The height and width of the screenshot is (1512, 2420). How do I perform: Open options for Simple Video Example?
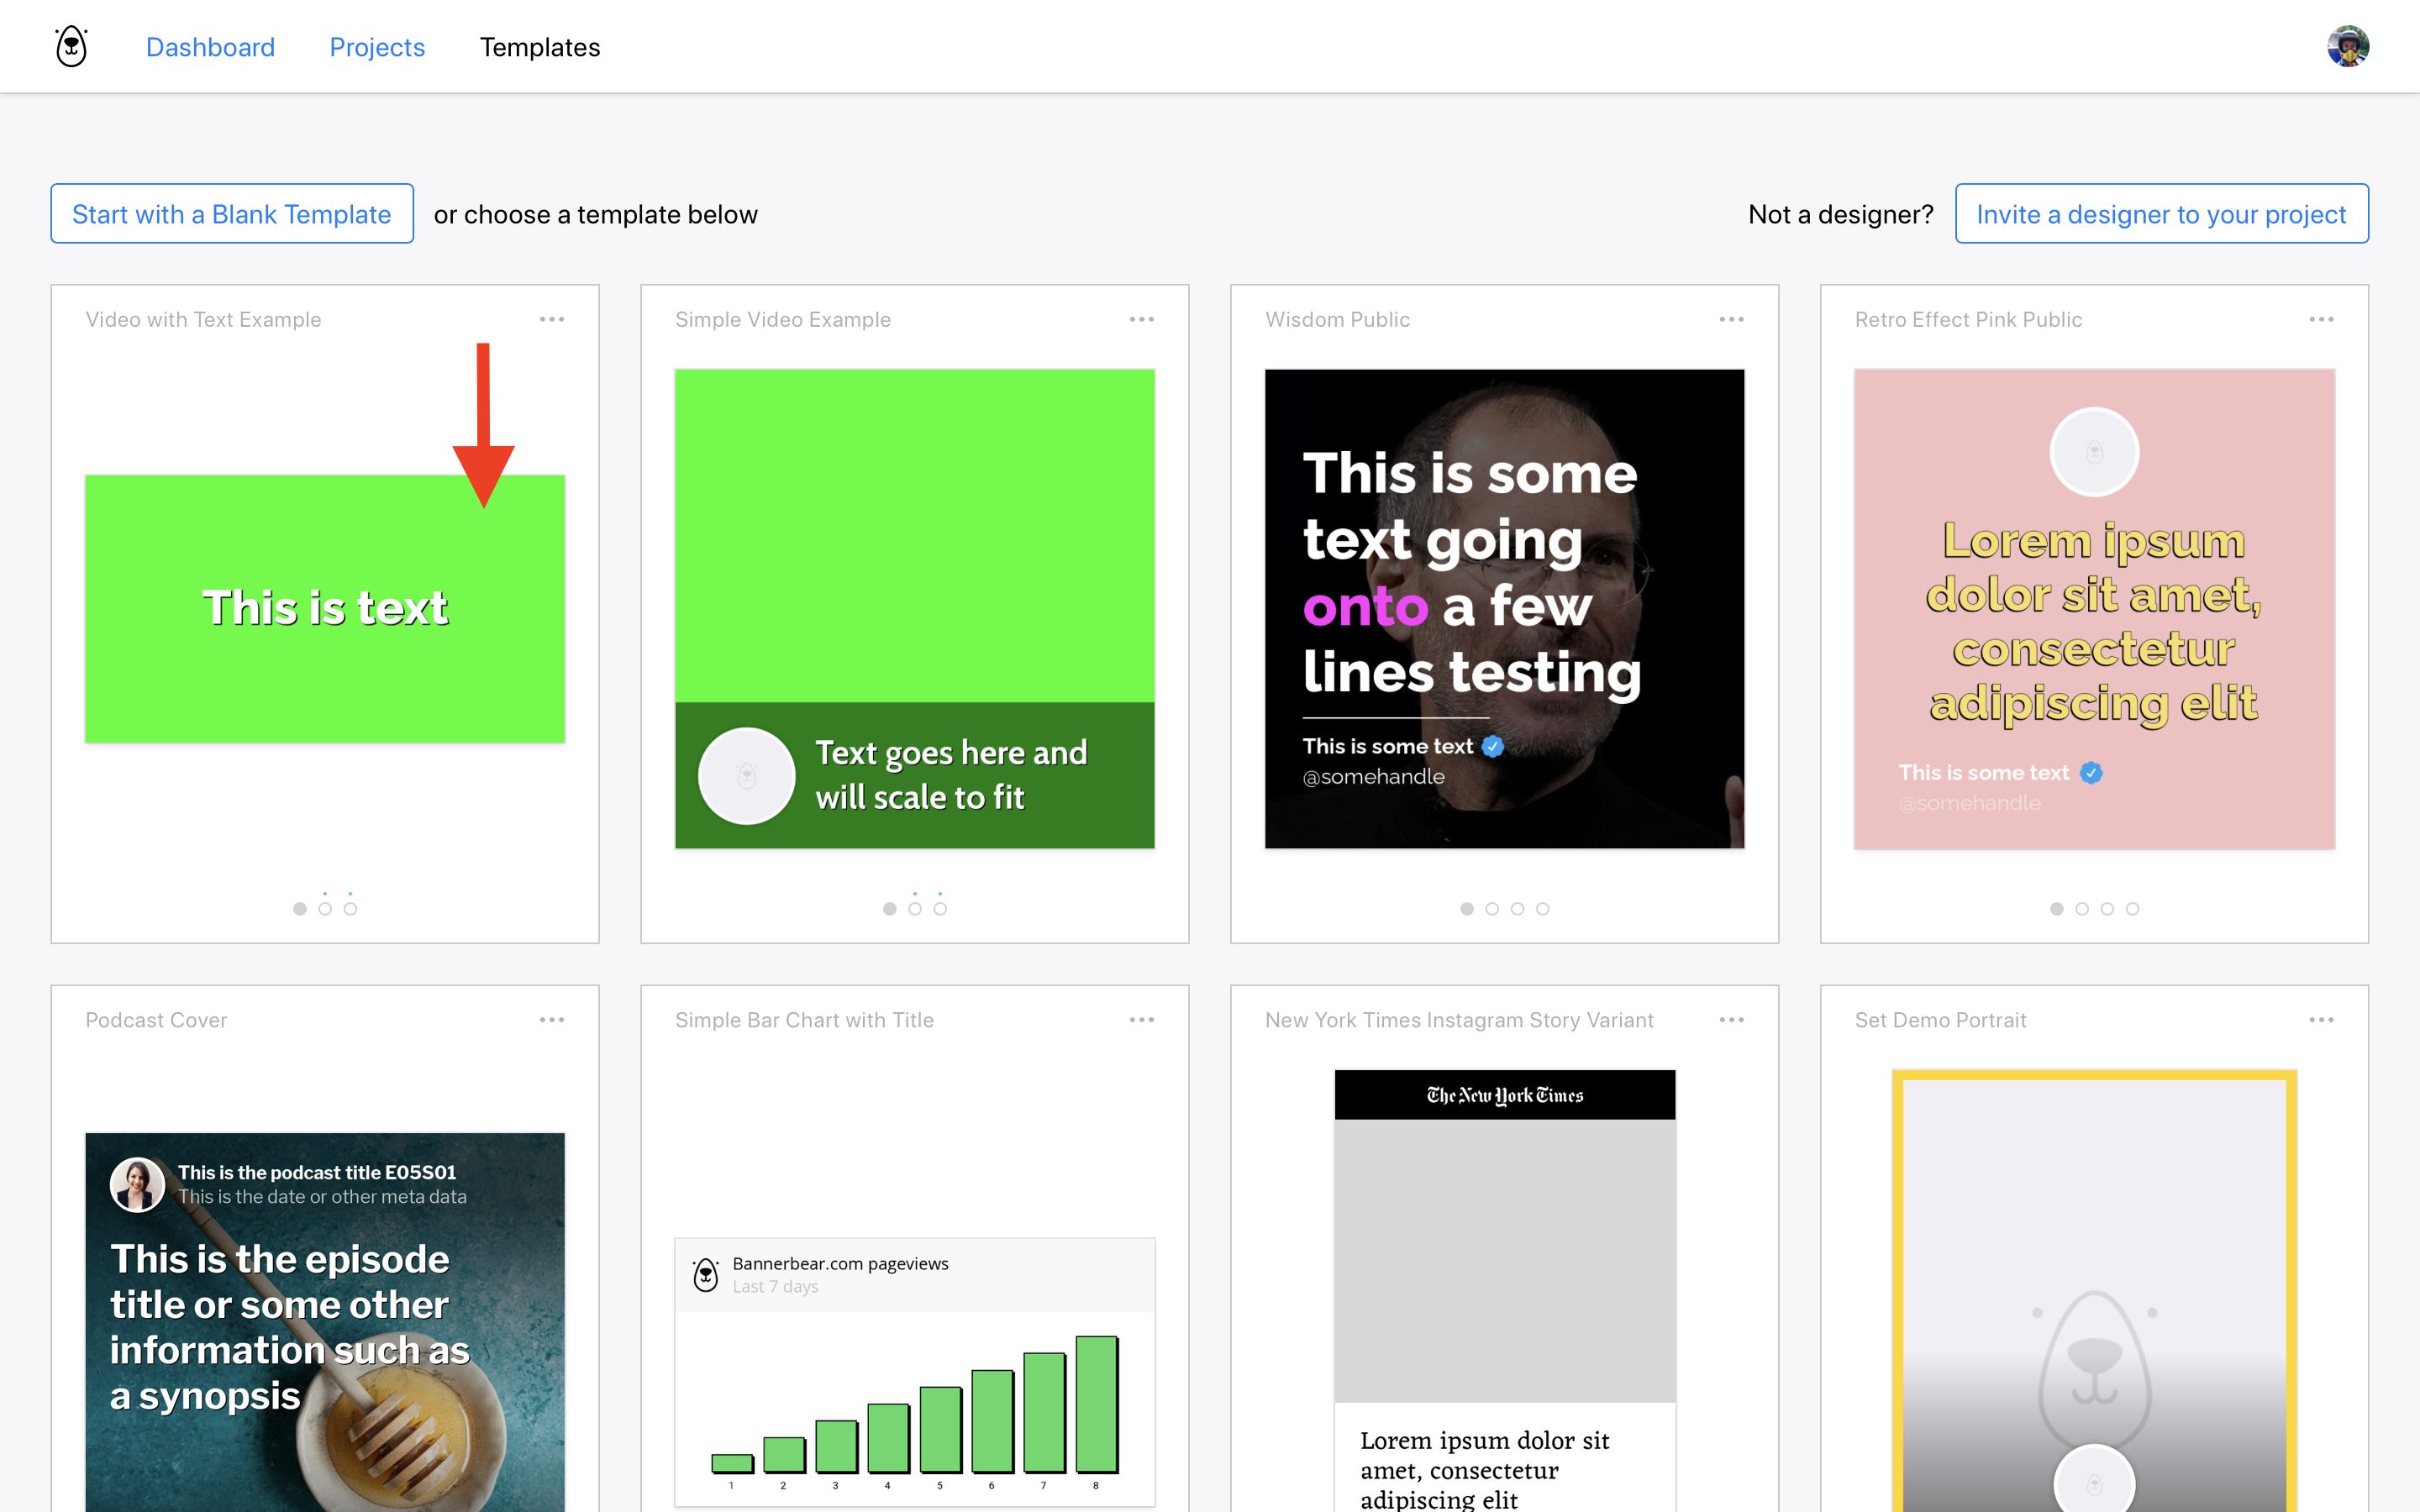click(x=1141, y=320)
